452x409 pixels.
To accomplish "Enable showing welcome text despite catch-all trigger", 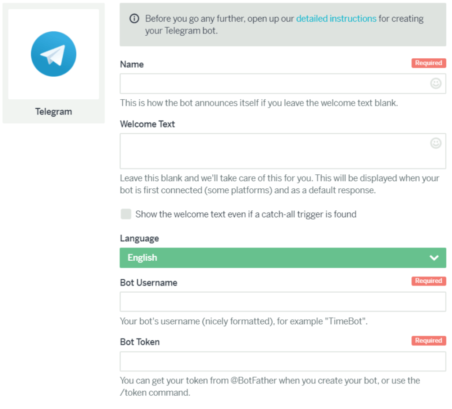I will pyautogui.click(x=126, y=214).
